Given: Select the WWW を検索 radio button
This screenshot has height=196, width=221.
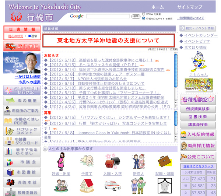Looking at the screenshot, I should [144, 14].
